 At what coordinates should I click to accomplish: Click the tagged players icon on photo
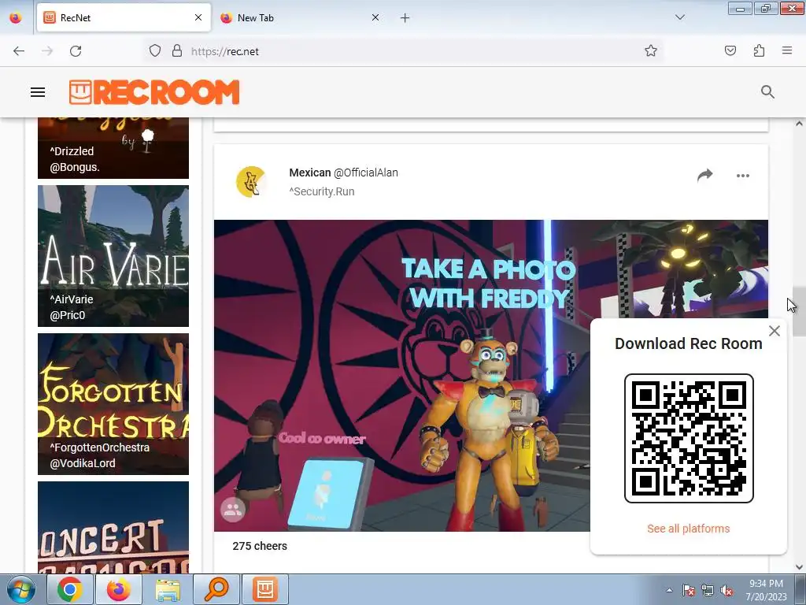(233, 510)
